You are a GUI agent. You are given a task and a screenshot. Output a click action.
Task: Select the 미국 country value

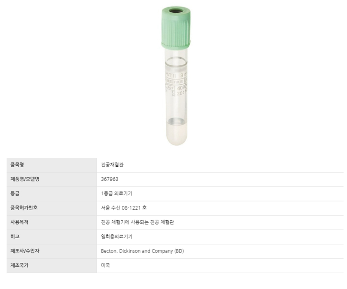tap(105, 265)
